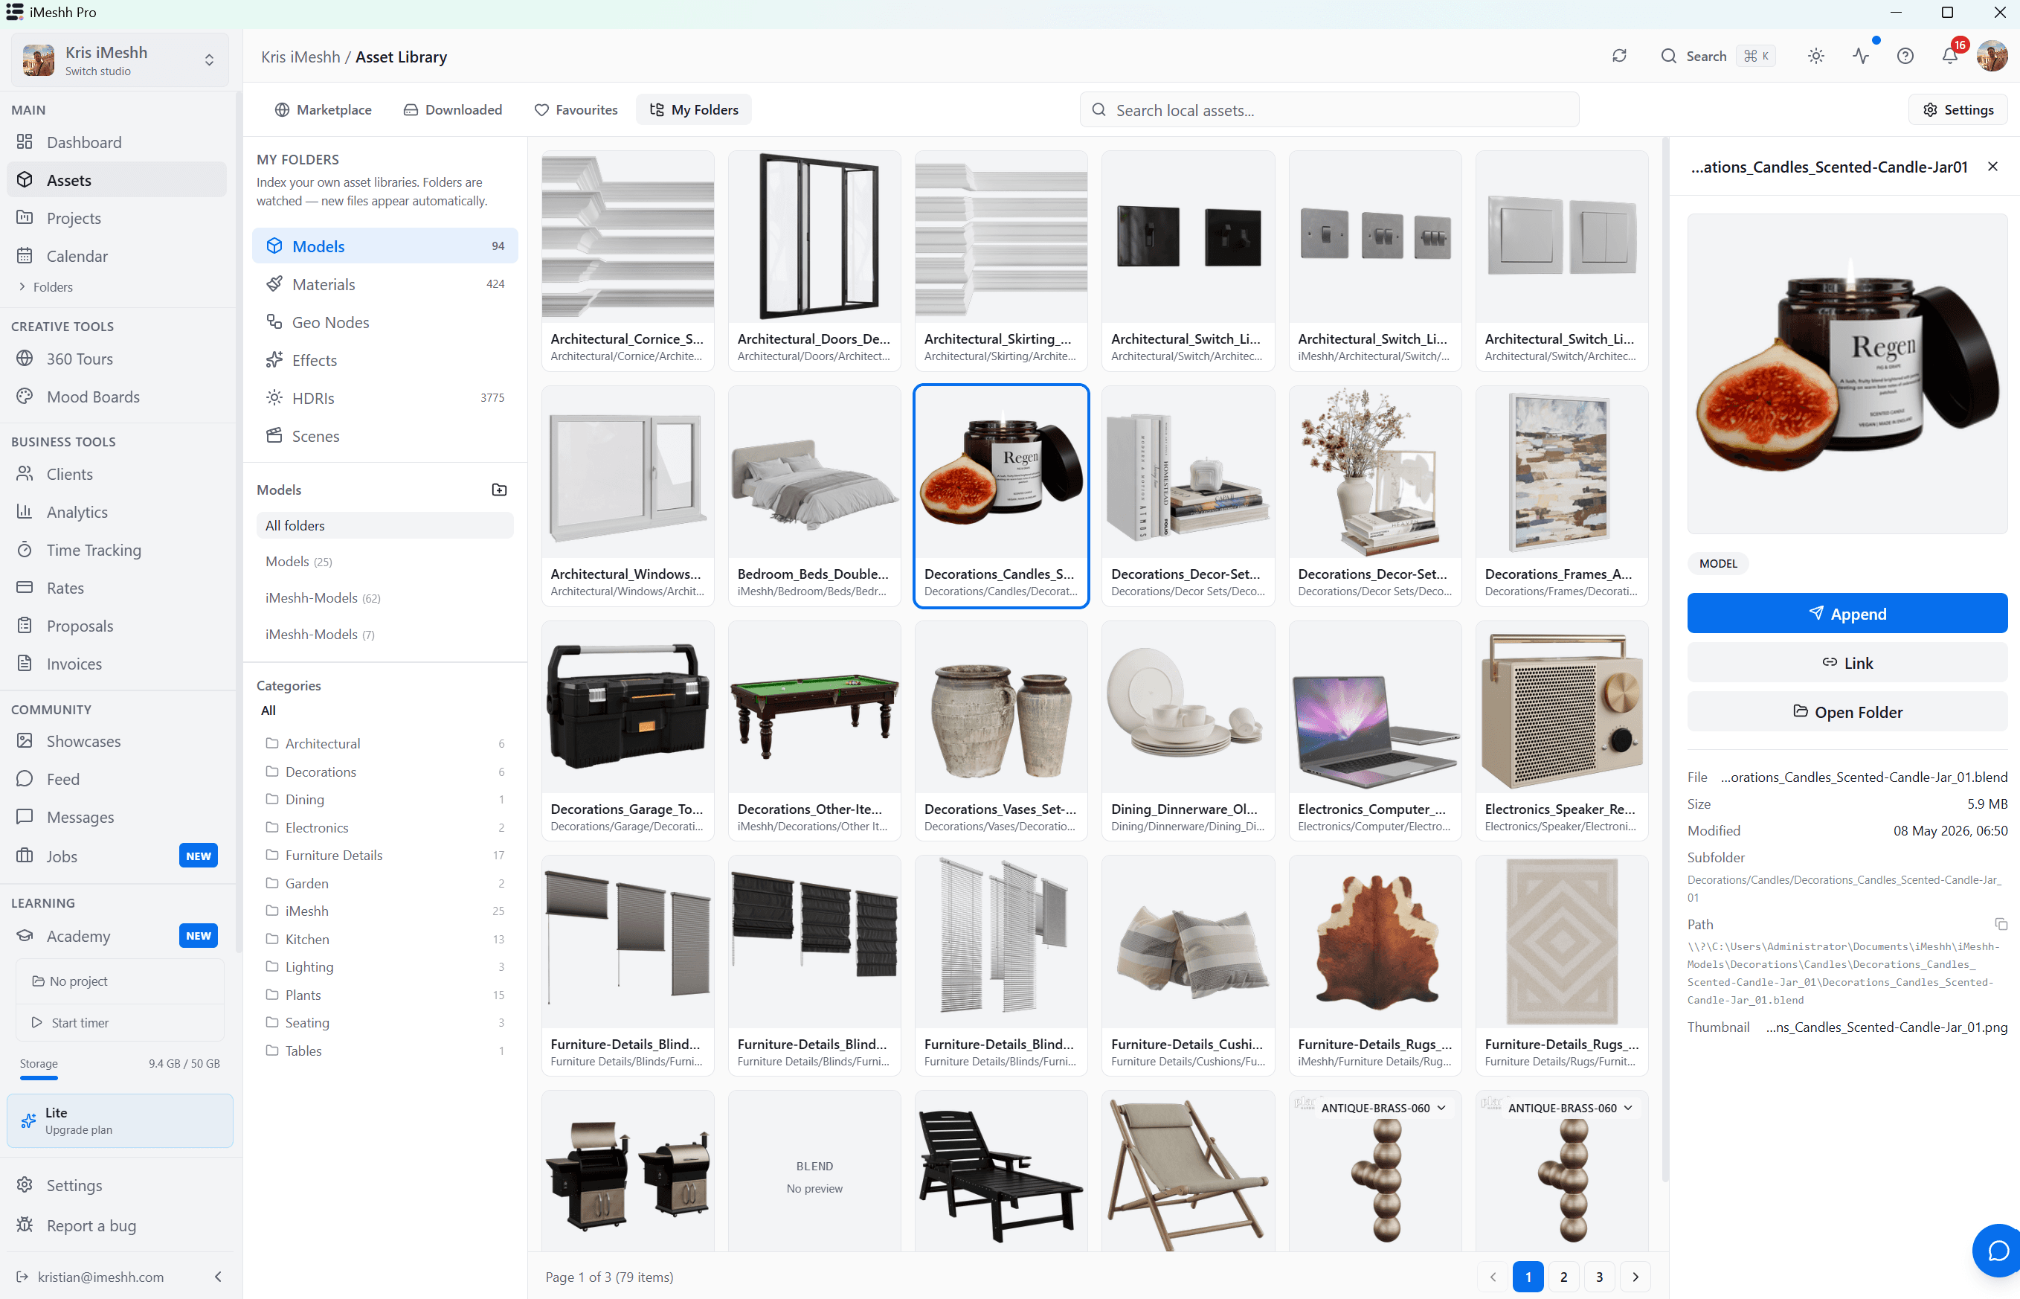Open global Search in header
The width and height of the screenshot is (2020, 1299).
pos(1717,56)
